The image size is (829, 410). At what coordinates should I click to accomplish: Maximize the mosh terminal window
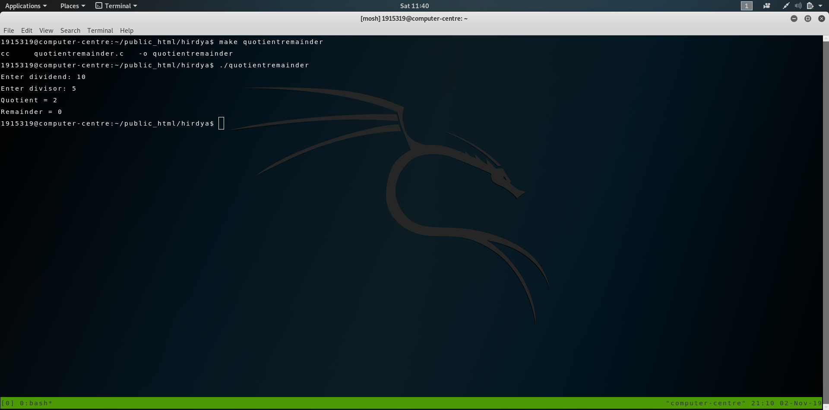pos(808,19)
